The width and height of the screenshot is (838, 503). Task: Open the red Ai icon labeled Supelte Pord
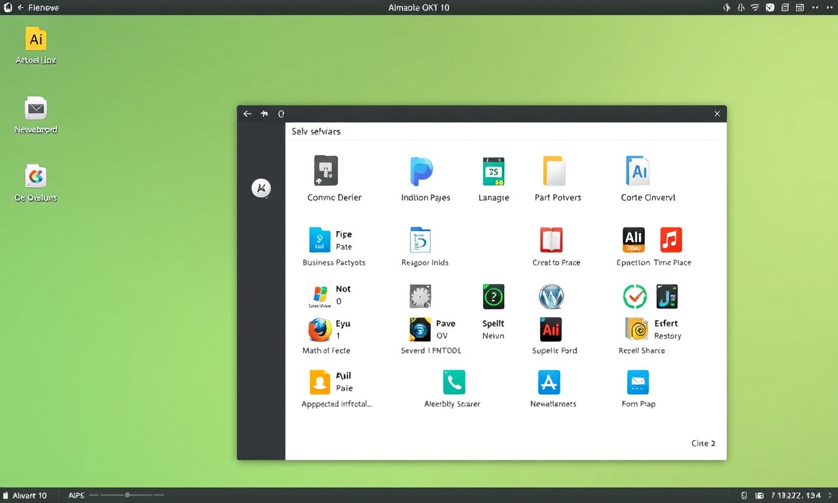[x=551, y=329]
